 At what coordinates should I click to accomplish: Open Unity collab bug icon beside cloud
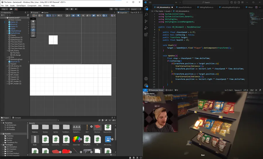(16, 9)
